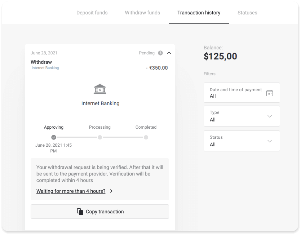Click the arrow beside waiting question link

pos(112,191)
